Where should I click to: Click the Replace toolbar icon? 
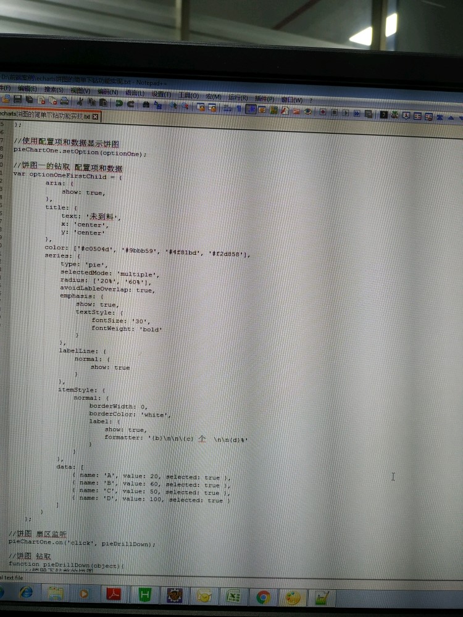coord(158,105)
